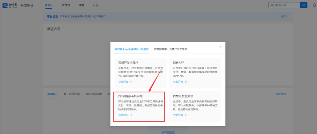Click the 开放平台 header title
317x134 pixels.
(x=27, y=6)
